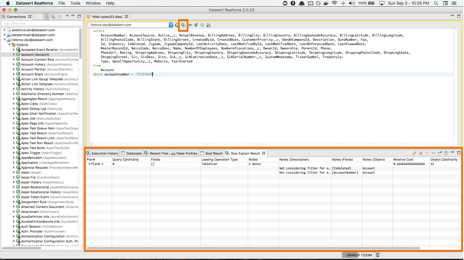464x260 pixels.
Task: Open the libforce.dev@datasert.com connection dropdown
Action: (x=171, y=25)
